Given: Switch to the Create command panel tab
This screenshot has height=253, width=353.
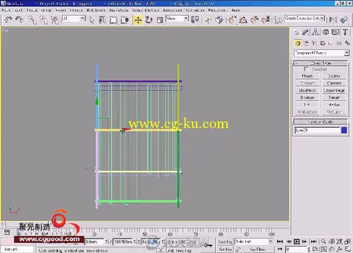Looking at the screenshot, I should [296, 32].
